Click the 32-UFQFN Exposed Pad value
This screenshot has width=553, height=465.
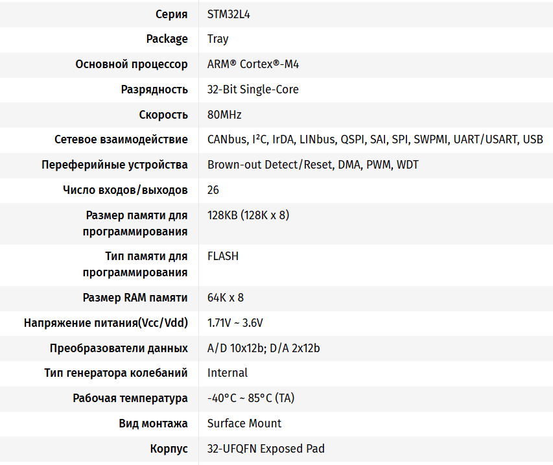(266, 449)
